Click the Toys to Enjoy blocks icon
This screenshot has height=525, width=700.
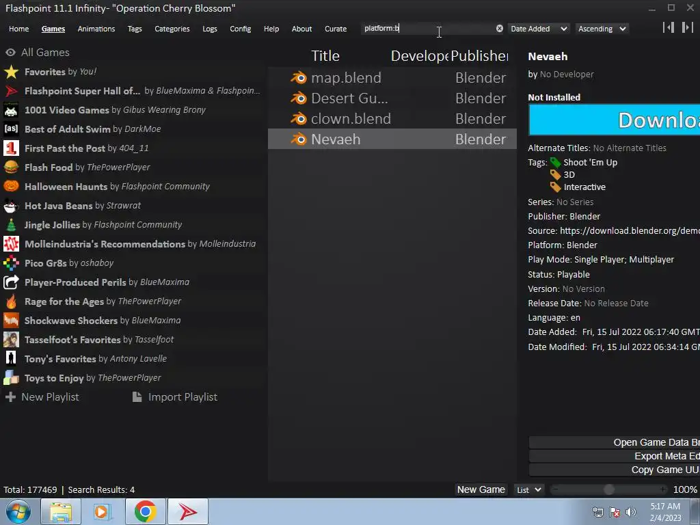[x=11, y=378]
